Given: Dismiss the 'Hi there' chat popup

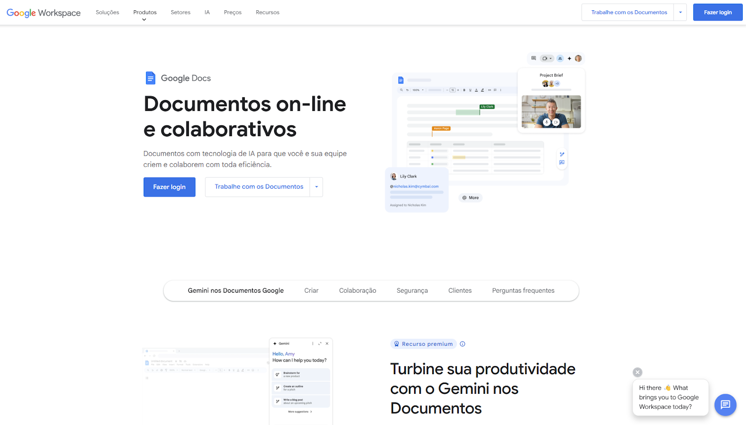Looking at the screenshot, I should click(x=637, y=372).
